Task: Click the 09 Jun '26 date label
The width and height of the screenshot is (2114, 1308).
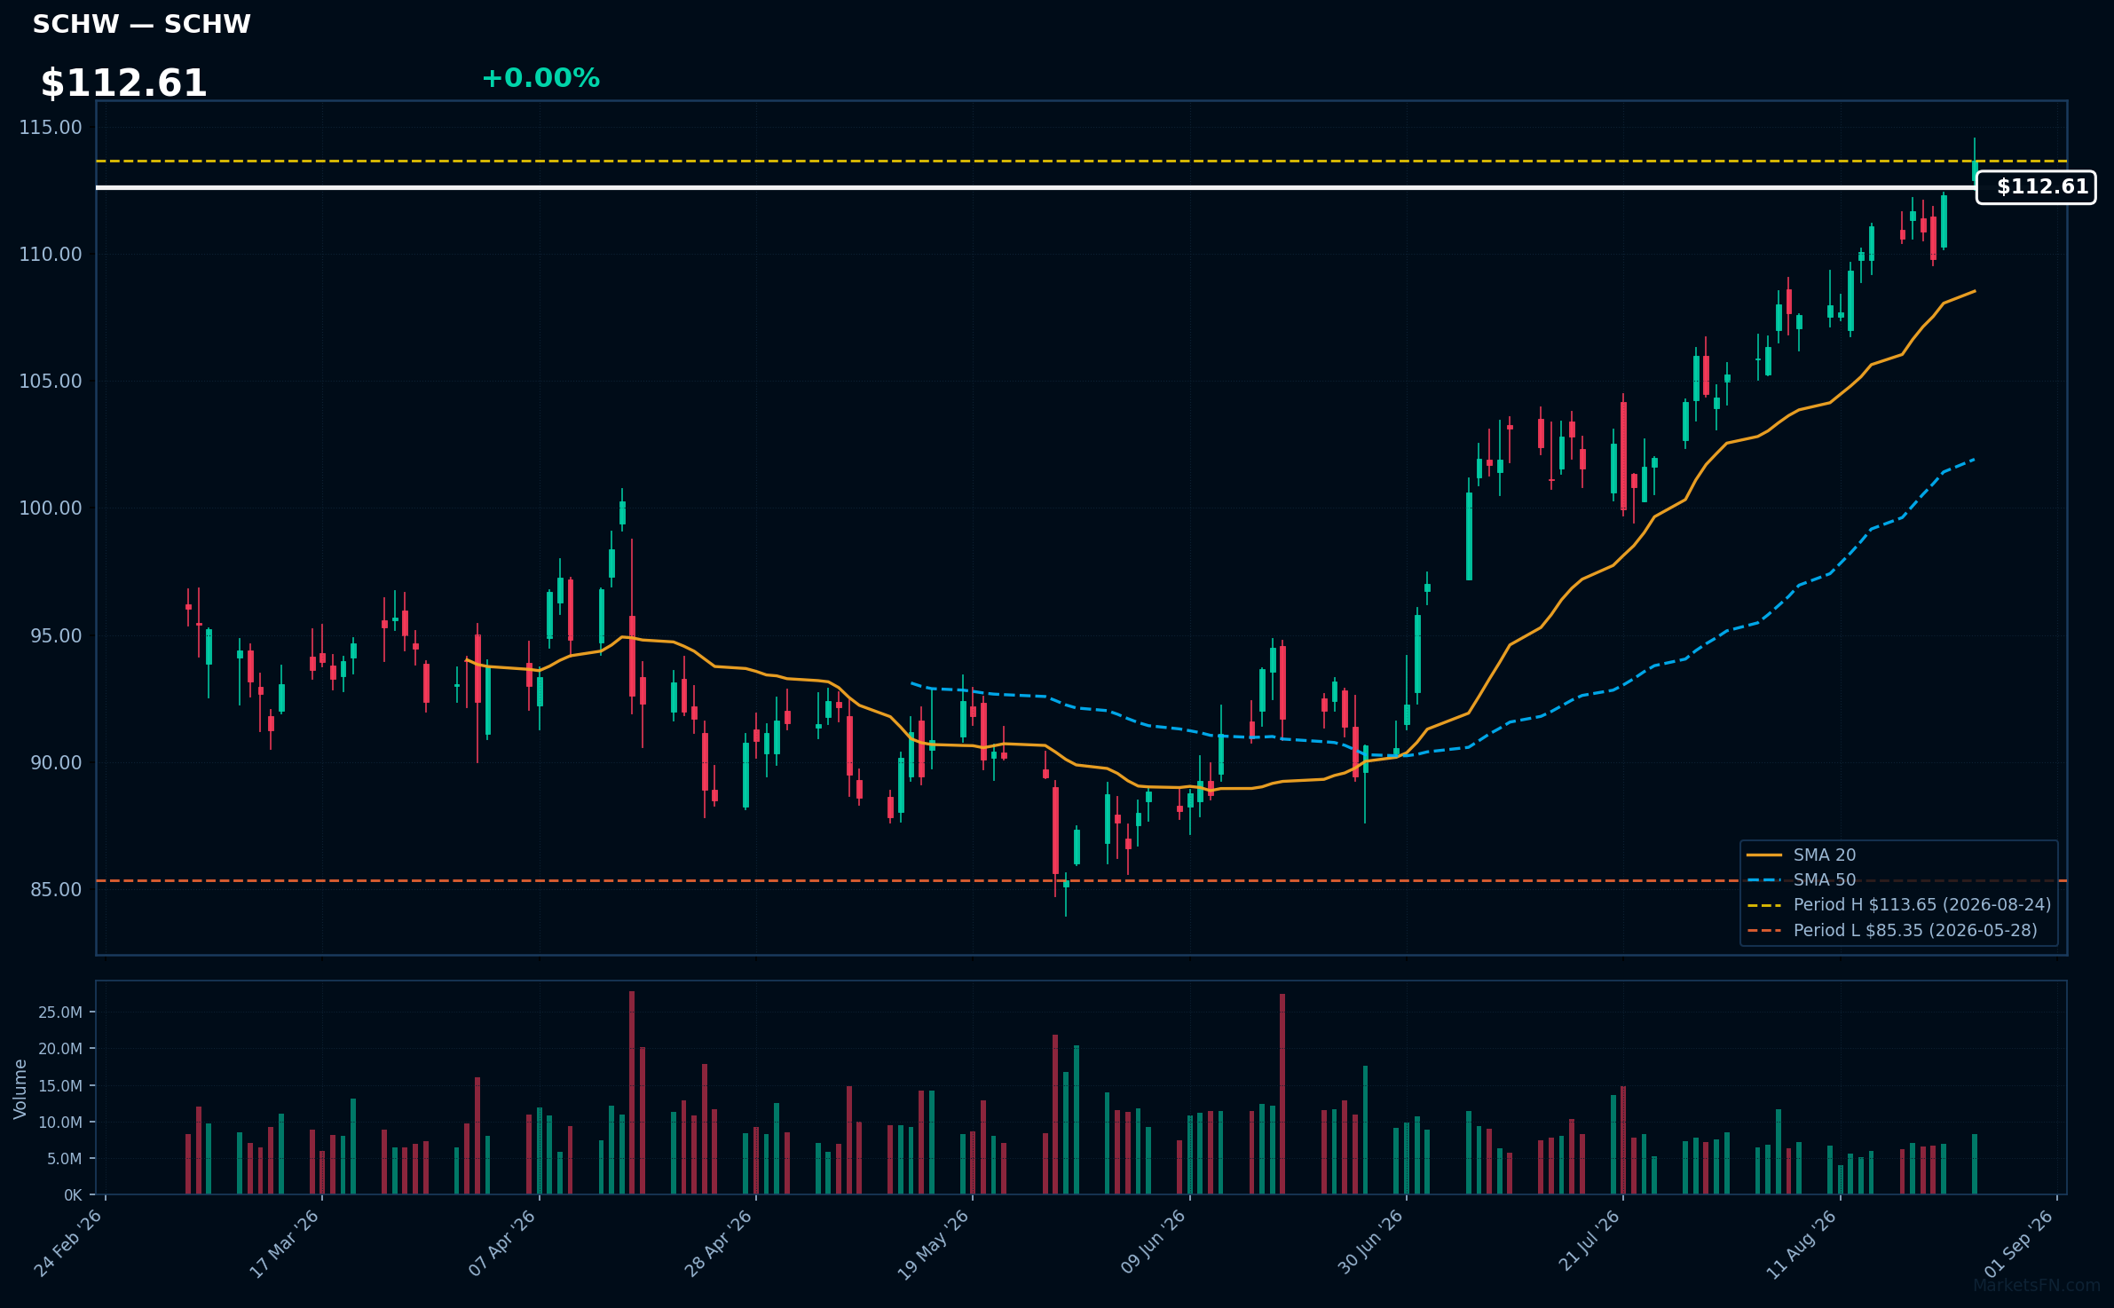Action: 1153,1242
